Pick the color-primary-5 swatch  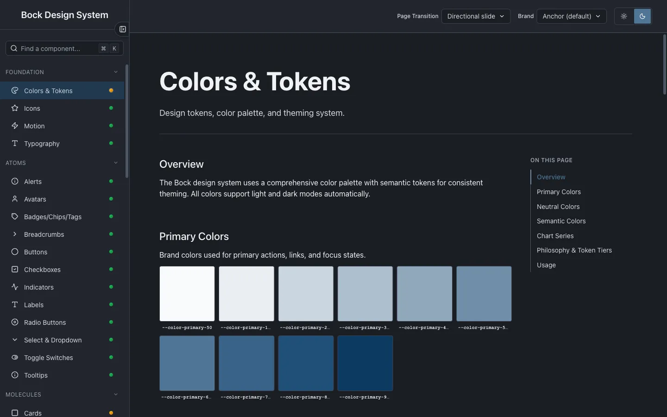click(x=484, y=294)
